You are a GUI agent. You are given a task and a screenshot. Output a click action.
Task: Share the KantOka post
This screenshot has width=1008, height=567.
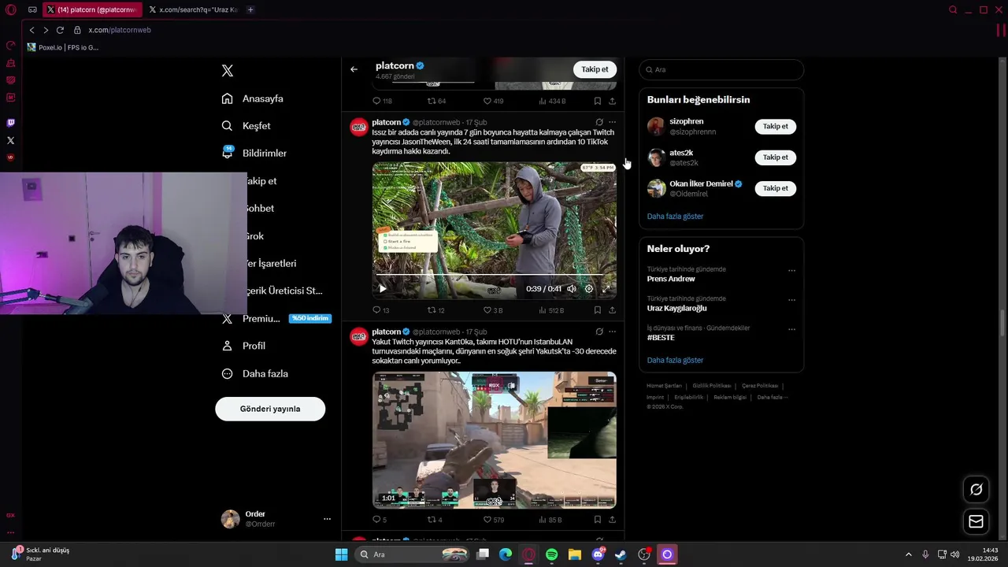612,520
